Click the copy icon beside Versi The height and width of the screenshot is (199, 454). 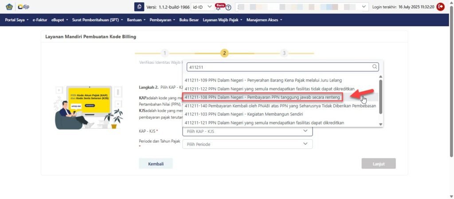click(139, 7)
